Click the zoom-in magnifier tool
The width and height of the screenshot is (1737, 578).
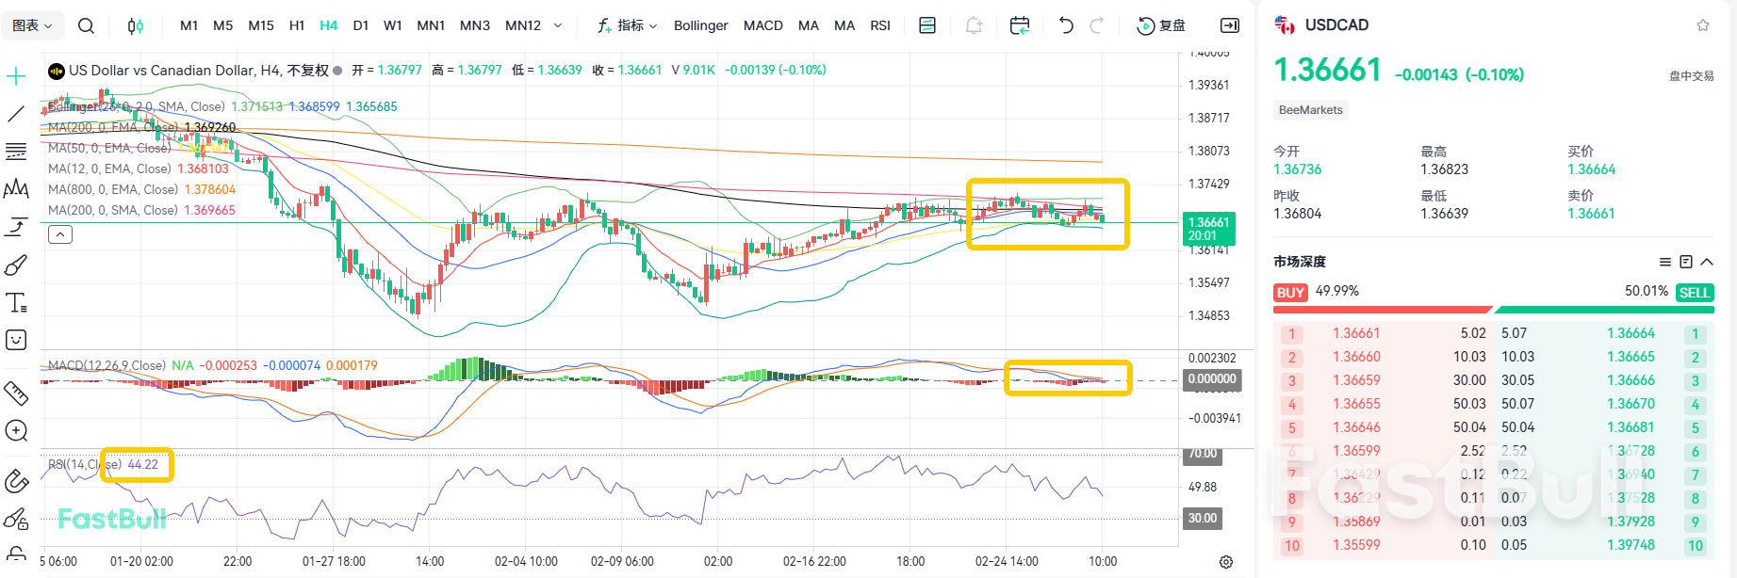pos(16,431)
